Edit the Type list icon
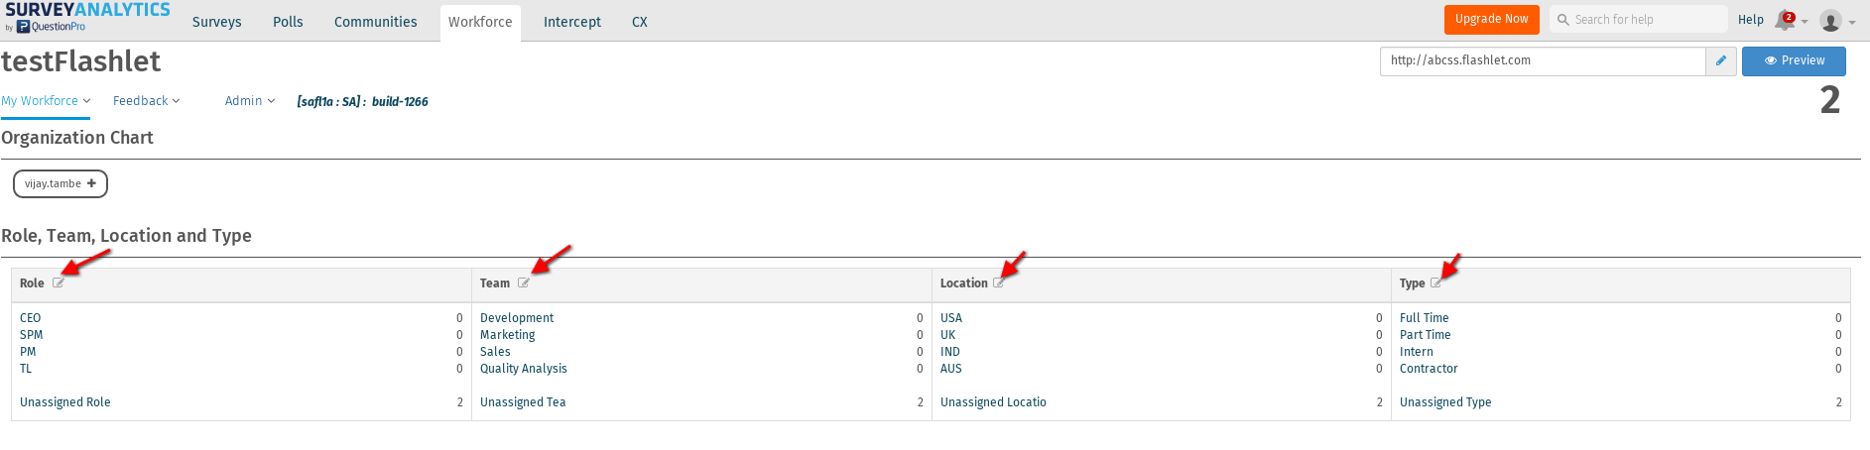Screen dimensions: 1870x450 pos(1435,282)
